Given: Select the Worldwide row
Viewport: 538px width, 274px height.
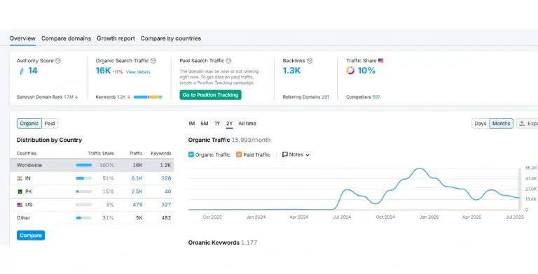Looking at the screenshot, I should point(92,165).
